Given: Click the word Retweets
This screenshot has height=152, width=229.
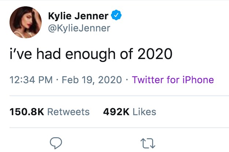Looking at the screenshot, I should point(69,111).
